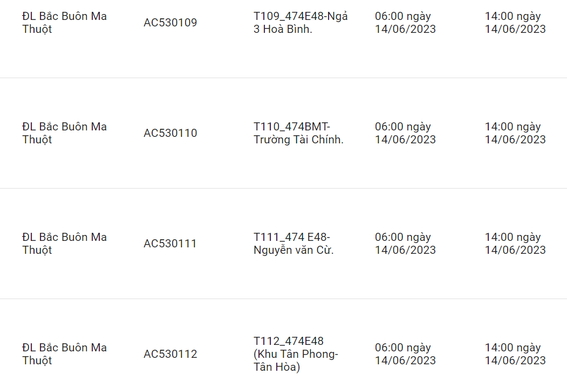Image resolution: width=567 pixels, height=388 pixels.
Task: Click station T112_474E48 Khu Tân Phong-Tân Hòa
Action: (296, 354)
